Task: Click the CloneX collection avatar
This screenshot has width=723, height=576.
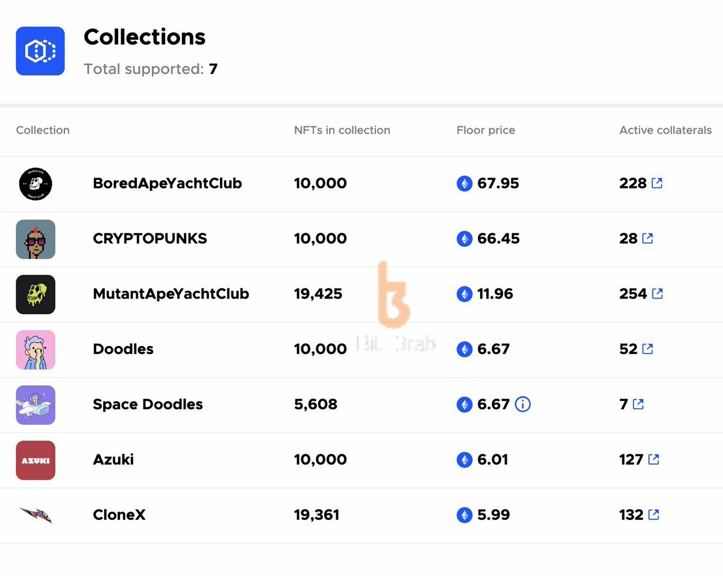Action: coord(36,515)
